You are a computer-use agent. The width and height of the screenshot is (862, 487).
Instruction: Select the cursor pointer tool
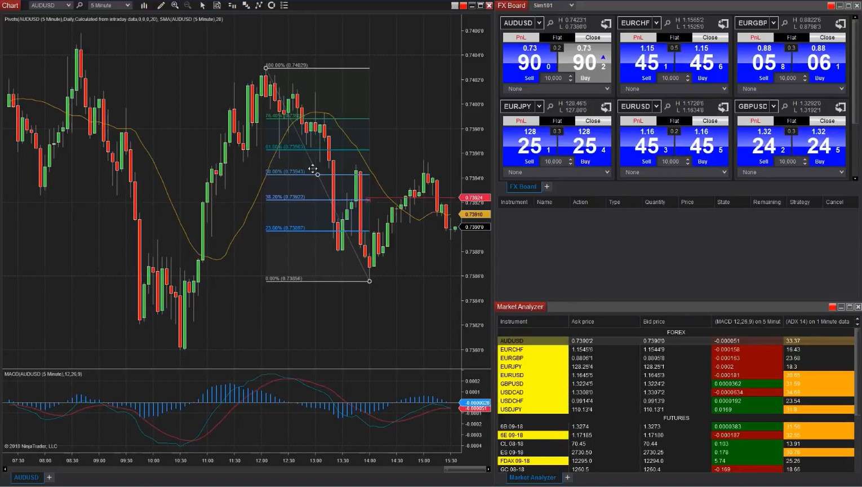[203, 5]
